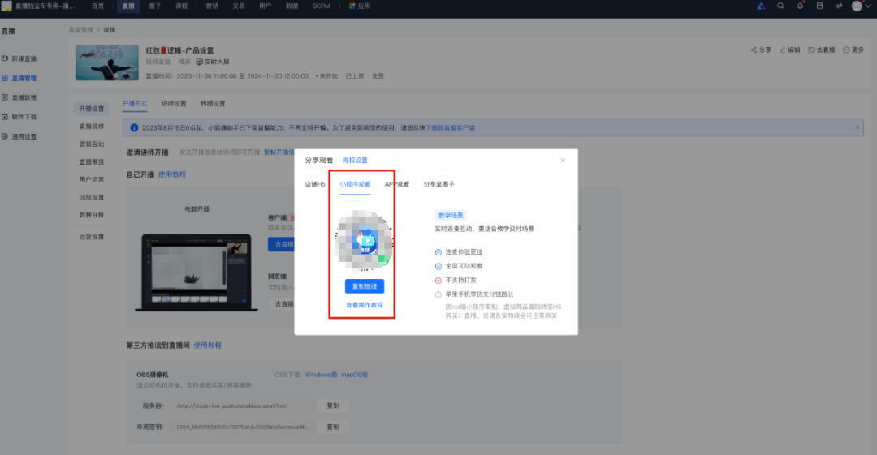This screenshot has width=877, height=455.
Task: Click the 实时大屏 screen icon
Action: pyautogui.click(x=199, y=62)
